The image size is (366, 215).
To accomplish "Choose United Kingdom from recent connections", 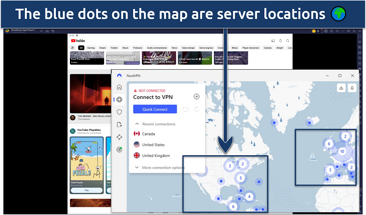I will pos(155,156).
